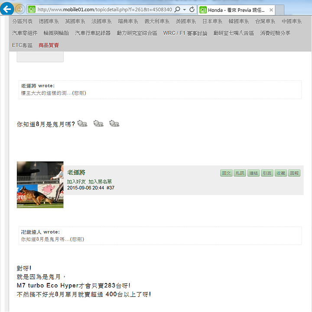Click the 2015-09-06 20:44 timestamp
This screenshot has width=312, height=312.
click(85, 188)
